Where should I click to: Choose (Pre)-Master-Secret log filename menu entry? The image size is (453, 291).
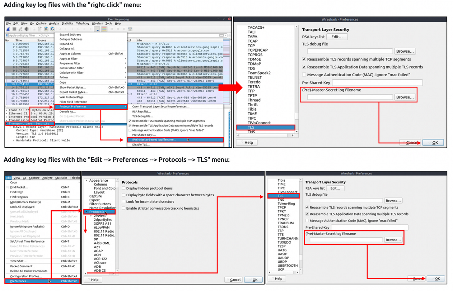175,140
